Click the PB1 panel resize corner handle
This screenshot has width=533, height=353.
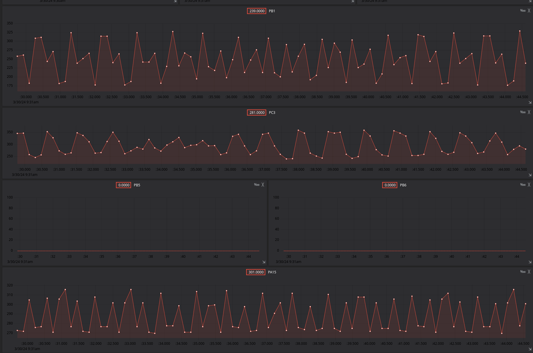point(530,102)
